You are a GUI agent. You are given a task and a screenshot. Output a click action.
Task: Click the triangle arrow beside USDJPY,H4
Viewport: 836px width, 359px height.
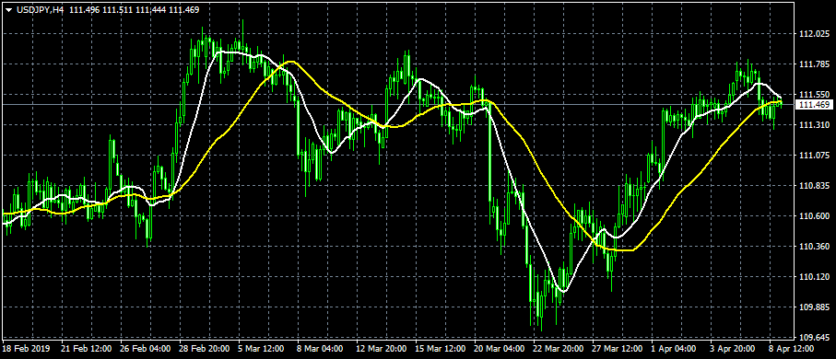(8, 9)
